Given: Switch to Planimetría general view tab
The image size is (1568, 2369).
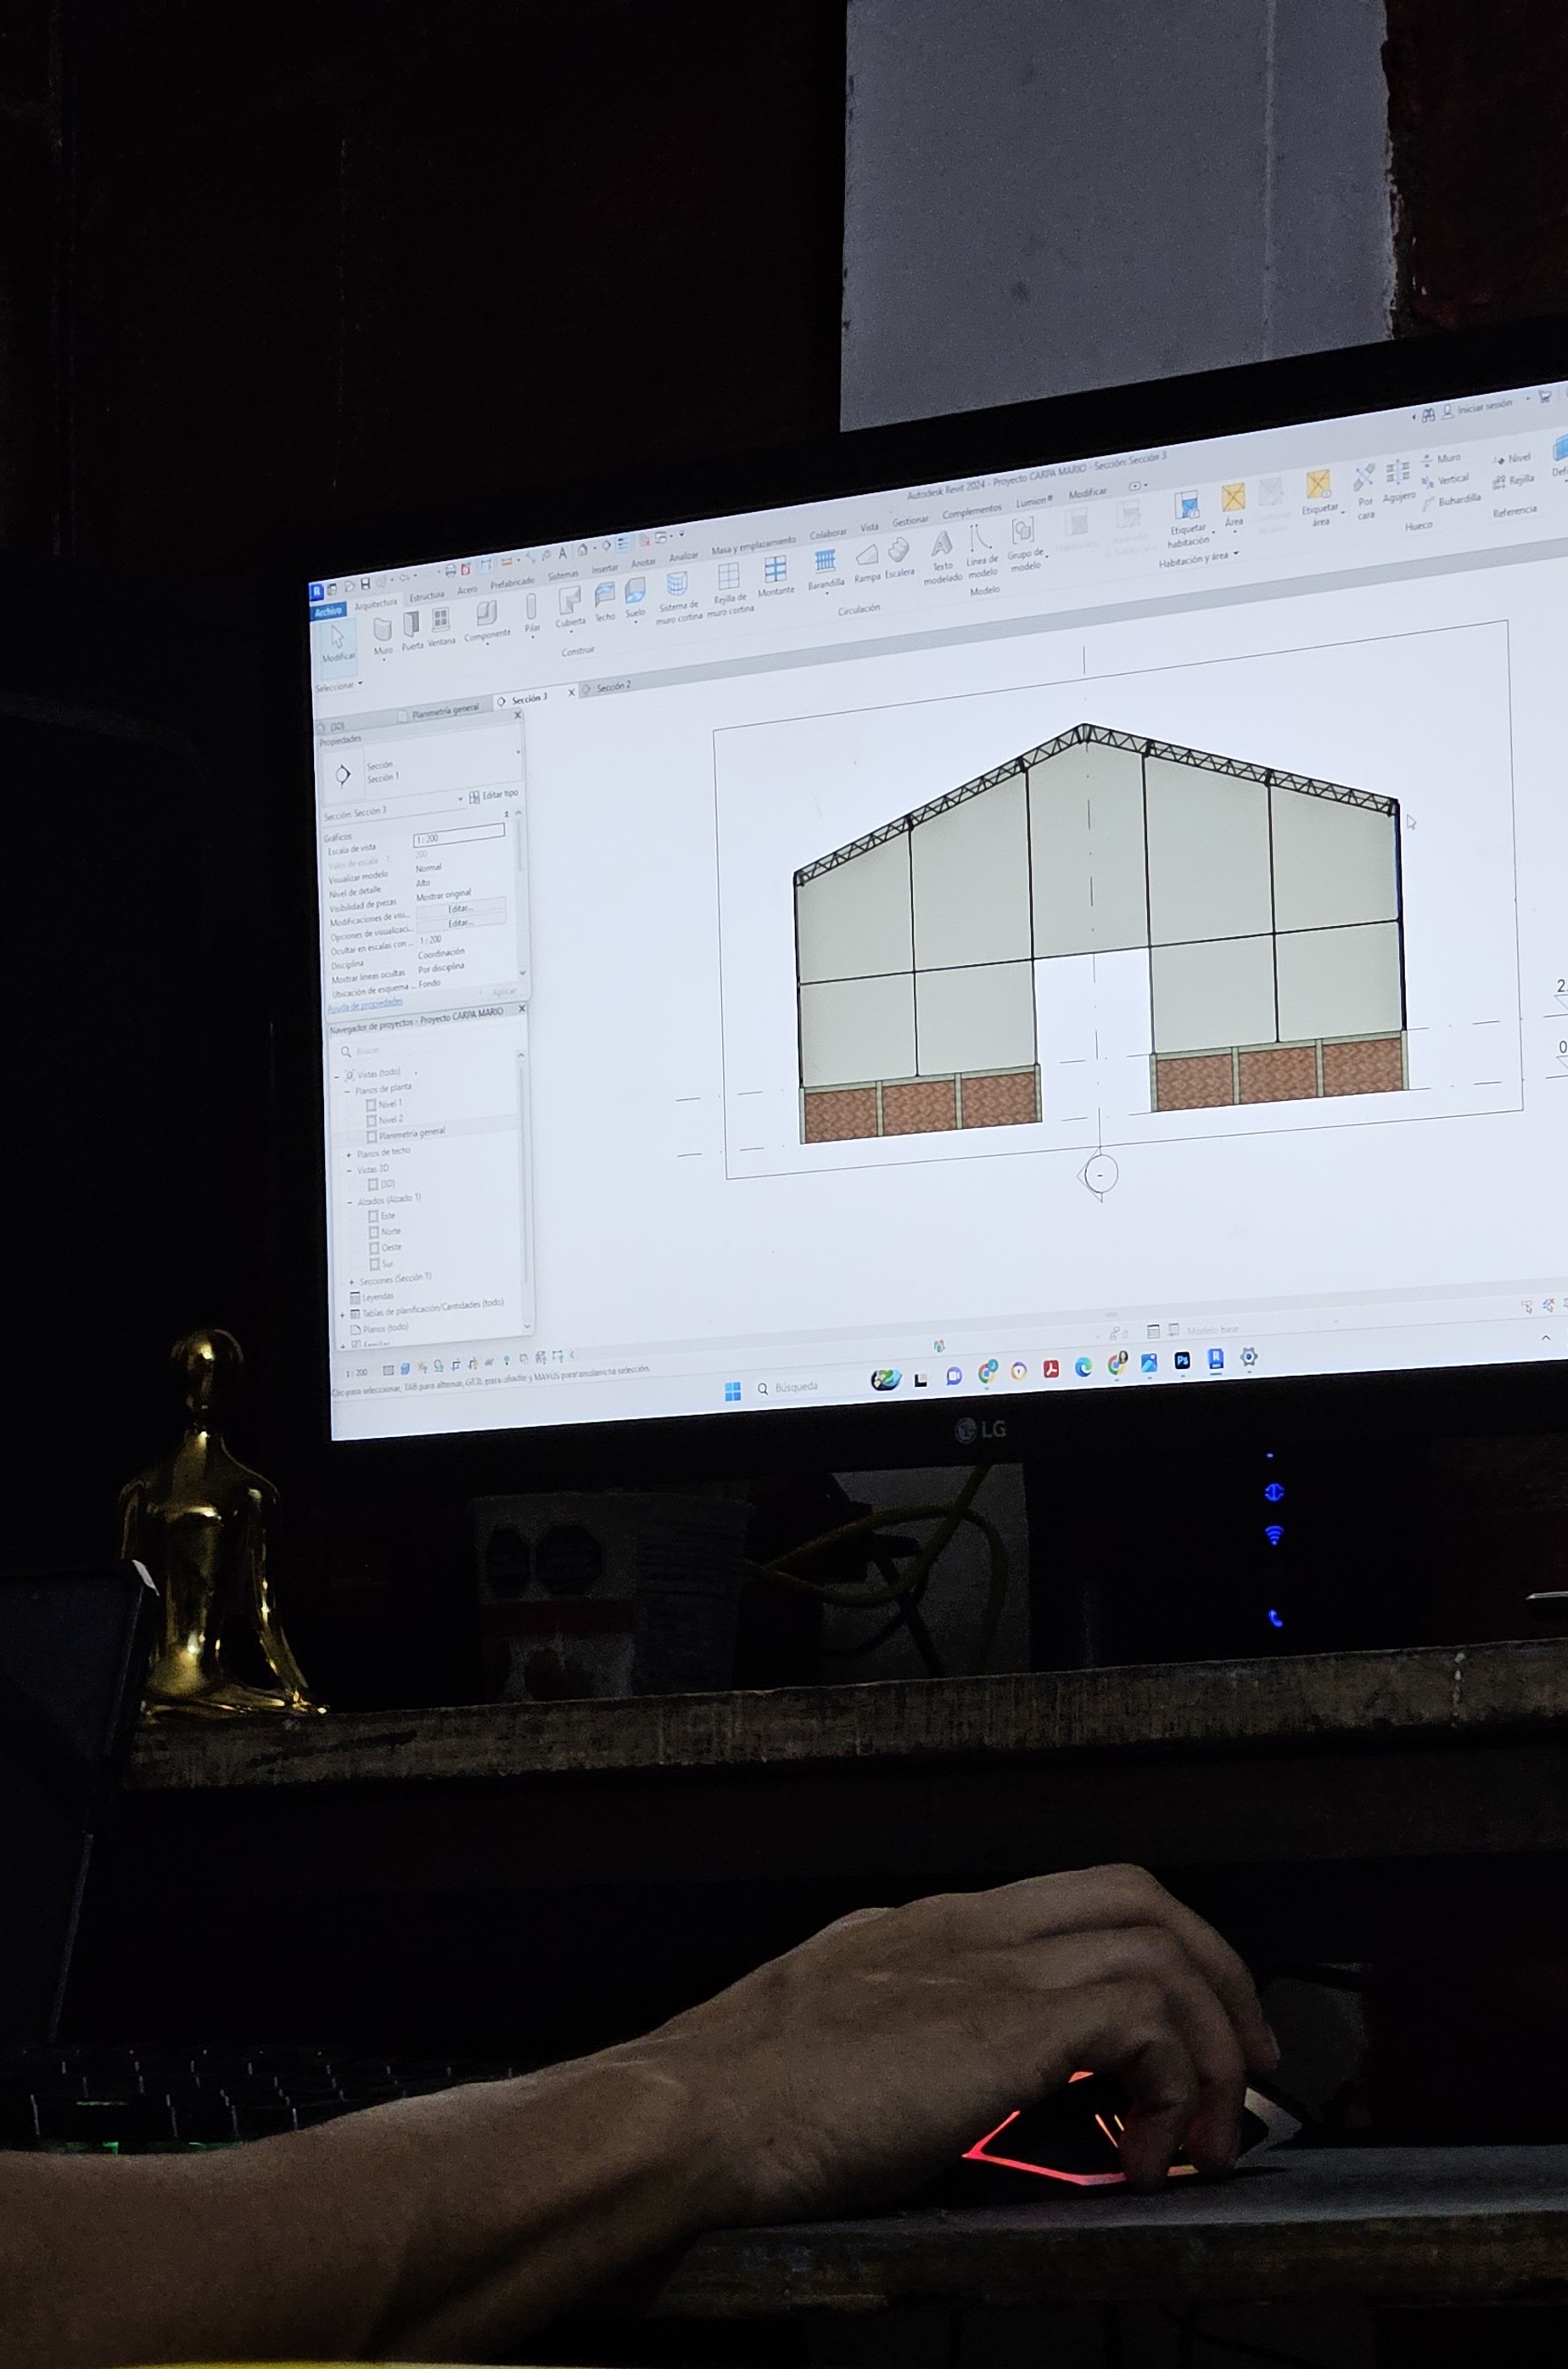Looking at the screenshot, I should click(x=445, y=710).
